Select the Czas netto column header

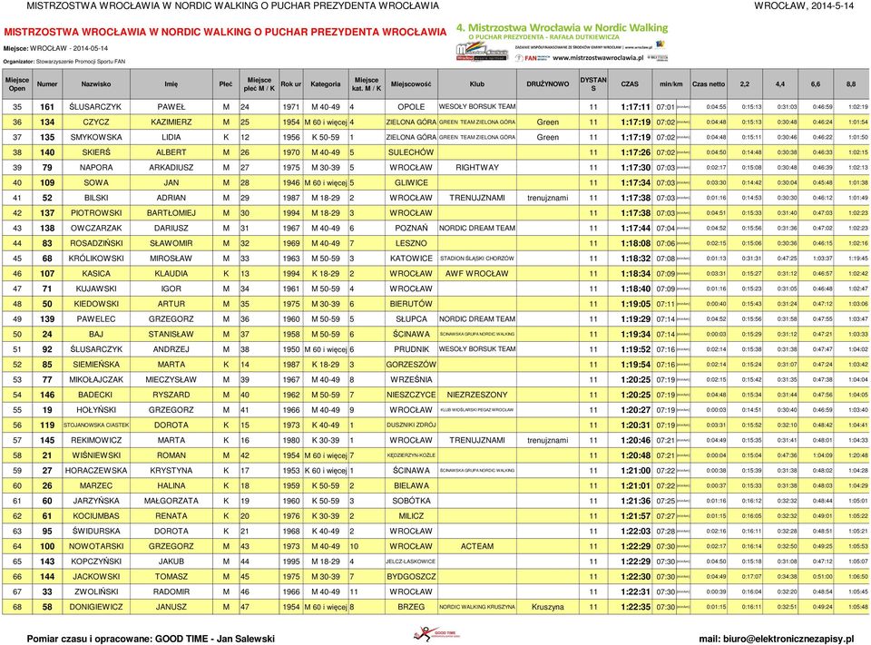pyautogui.click(x=709, y=84)
